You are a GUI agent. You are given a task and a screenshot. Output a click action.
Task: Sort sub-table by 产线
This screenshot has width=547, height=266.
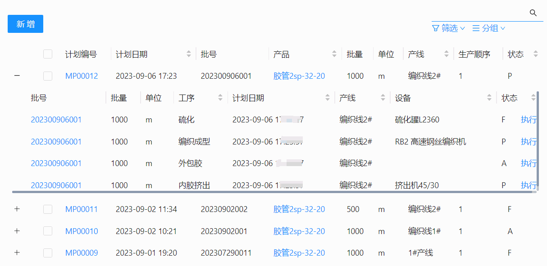(x=383, y=98)
